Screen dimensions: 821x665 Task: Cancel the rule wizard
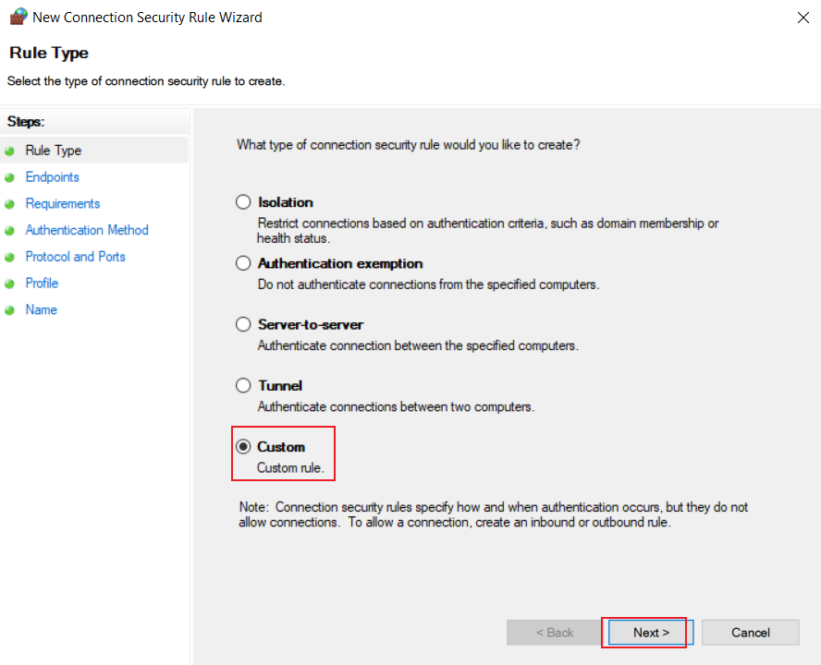coord(751,633)
